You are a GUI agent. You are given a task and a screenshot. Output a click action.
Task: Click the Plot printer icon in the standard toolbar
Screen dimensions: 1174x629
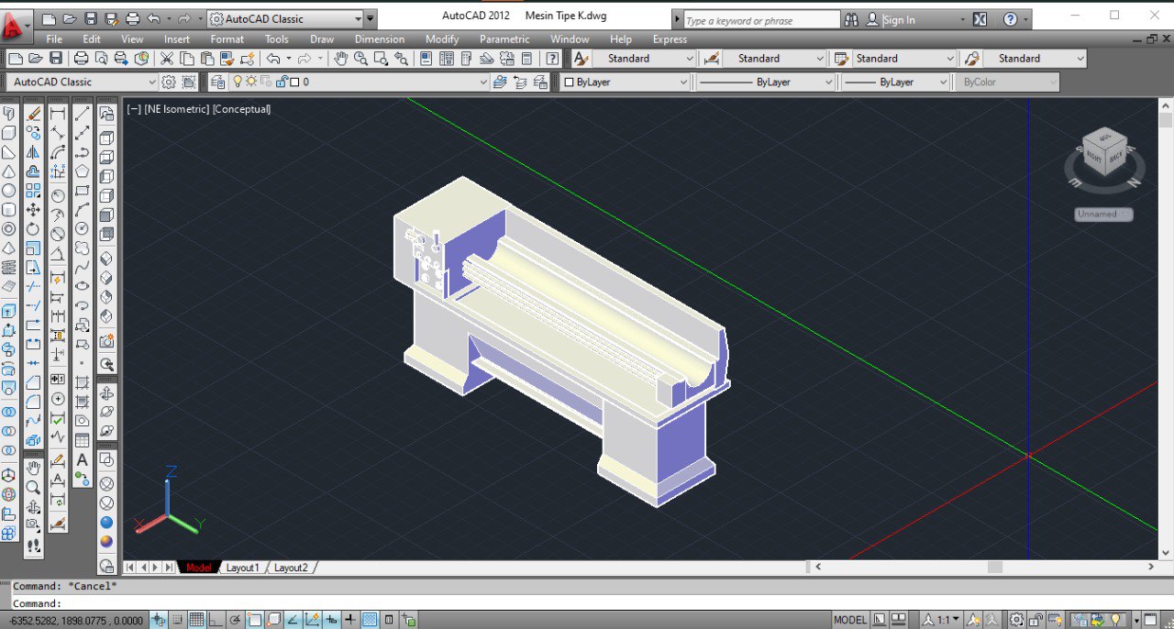(81, 59)
